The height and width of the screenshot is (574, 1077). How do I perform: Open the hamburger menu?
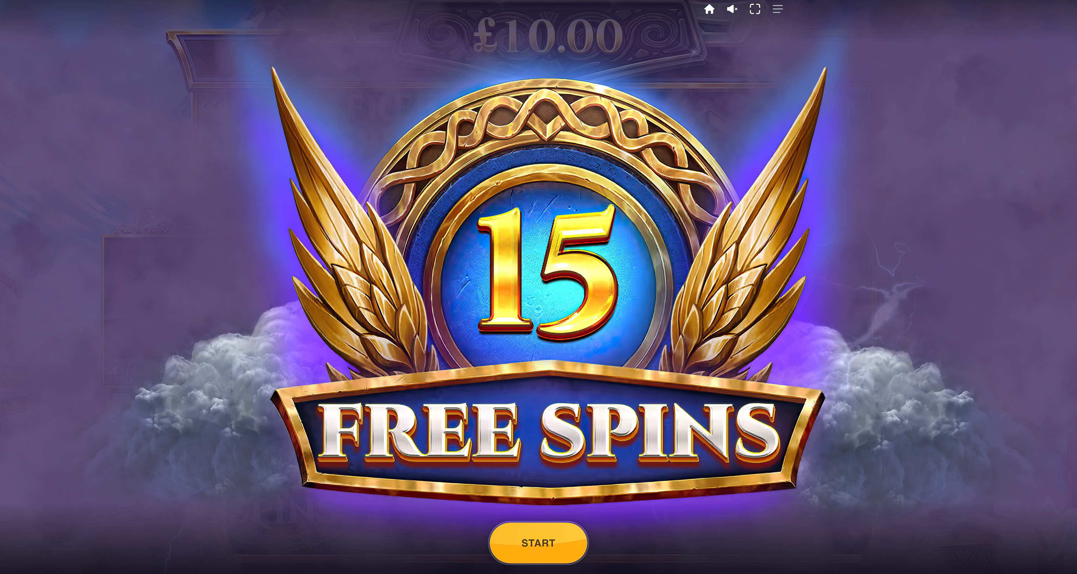(778, 9)
